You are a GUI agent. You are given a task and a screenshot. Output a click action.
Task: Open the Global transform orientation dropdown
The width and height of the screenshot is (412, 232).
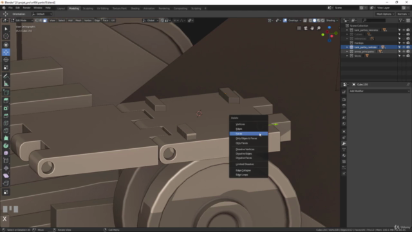(x=150, y=21)
